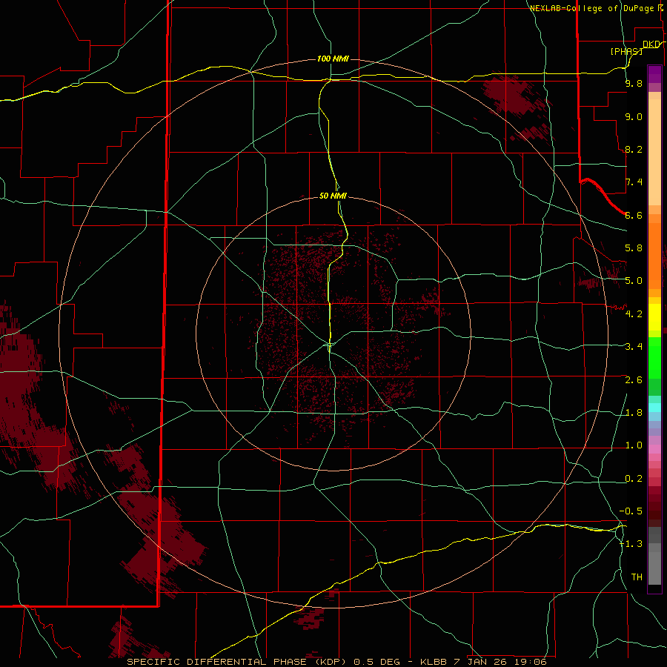Image resolution: width=667 pixels, height=667 pixels.
Task: Click the 5.8 value on the color scale
Action: click(x=634, y=248)
